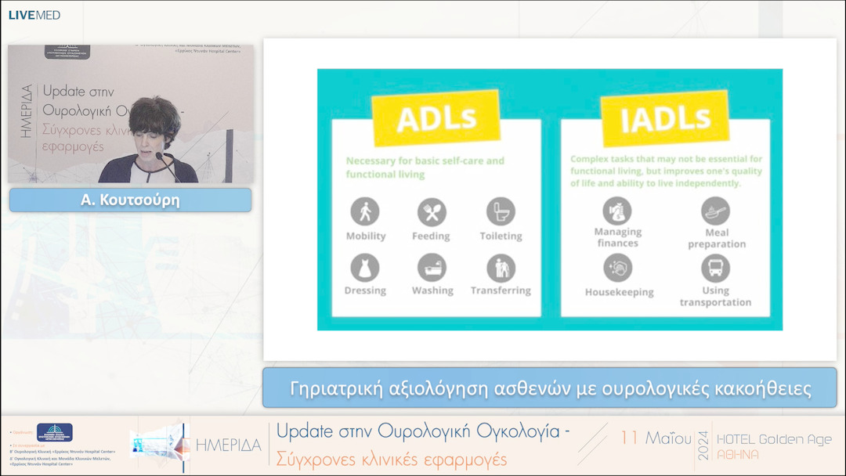Click the Feeding fork and spoon icon
Image resolution: width=846 pixels, height=476 pixels.
pos(431,211)
